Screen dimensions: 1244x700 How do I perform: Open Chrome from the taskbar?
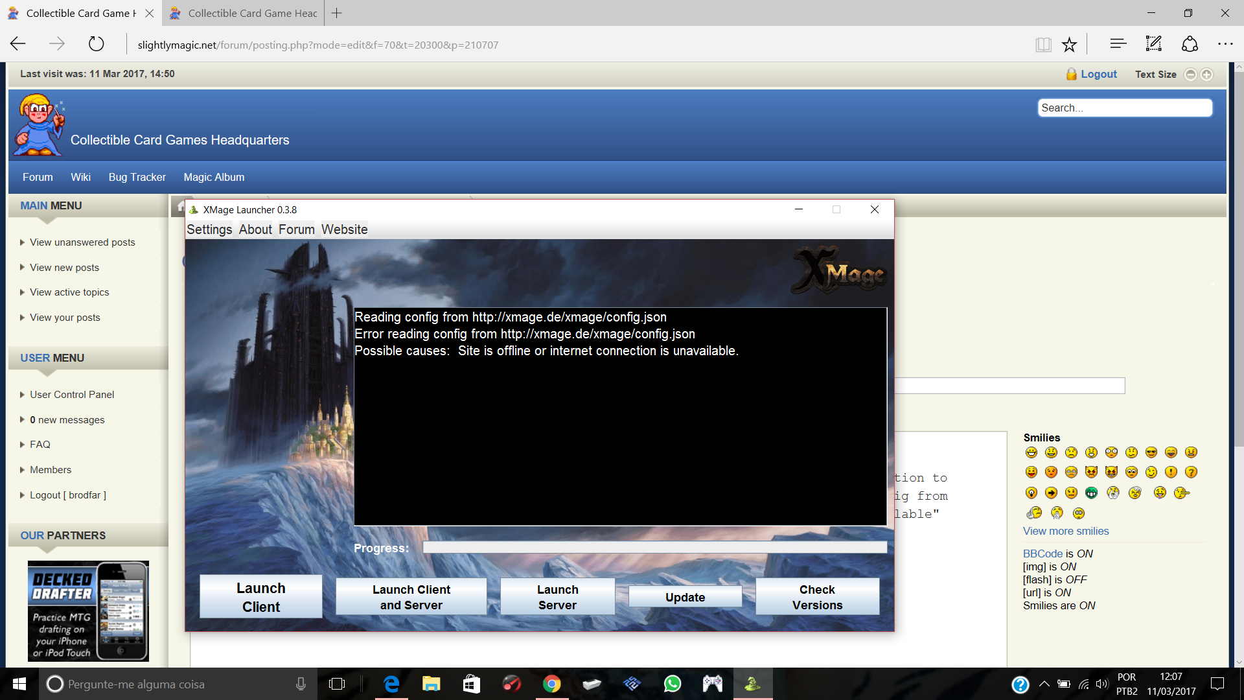[x=551, y=684]
